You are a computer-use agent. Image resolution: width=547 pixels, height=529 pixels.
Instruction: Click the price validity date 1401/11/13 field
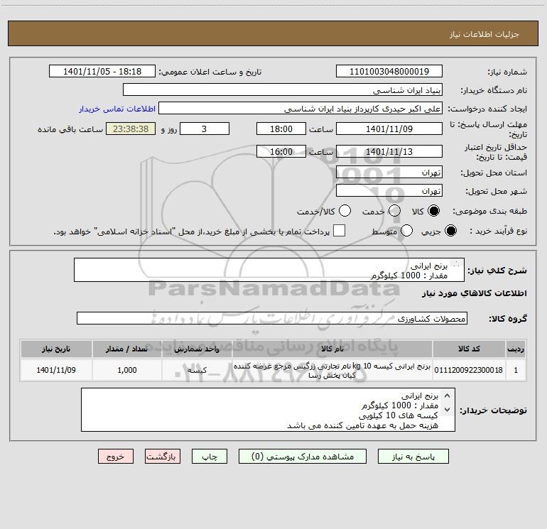click(x=389, y=151)
